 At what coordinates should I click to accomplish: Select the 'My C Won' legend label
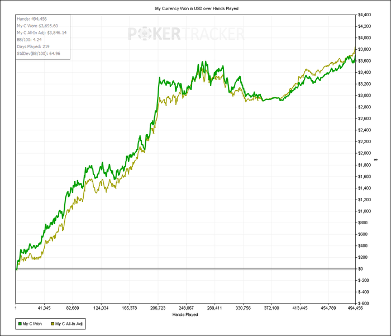pyautogui.click(x=32, y=324)
